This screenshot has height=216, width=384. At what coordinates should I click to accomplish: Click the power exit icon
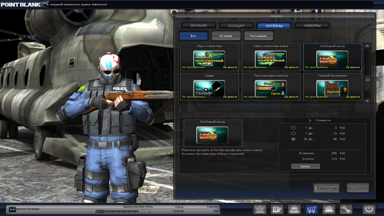coord(369,209)
